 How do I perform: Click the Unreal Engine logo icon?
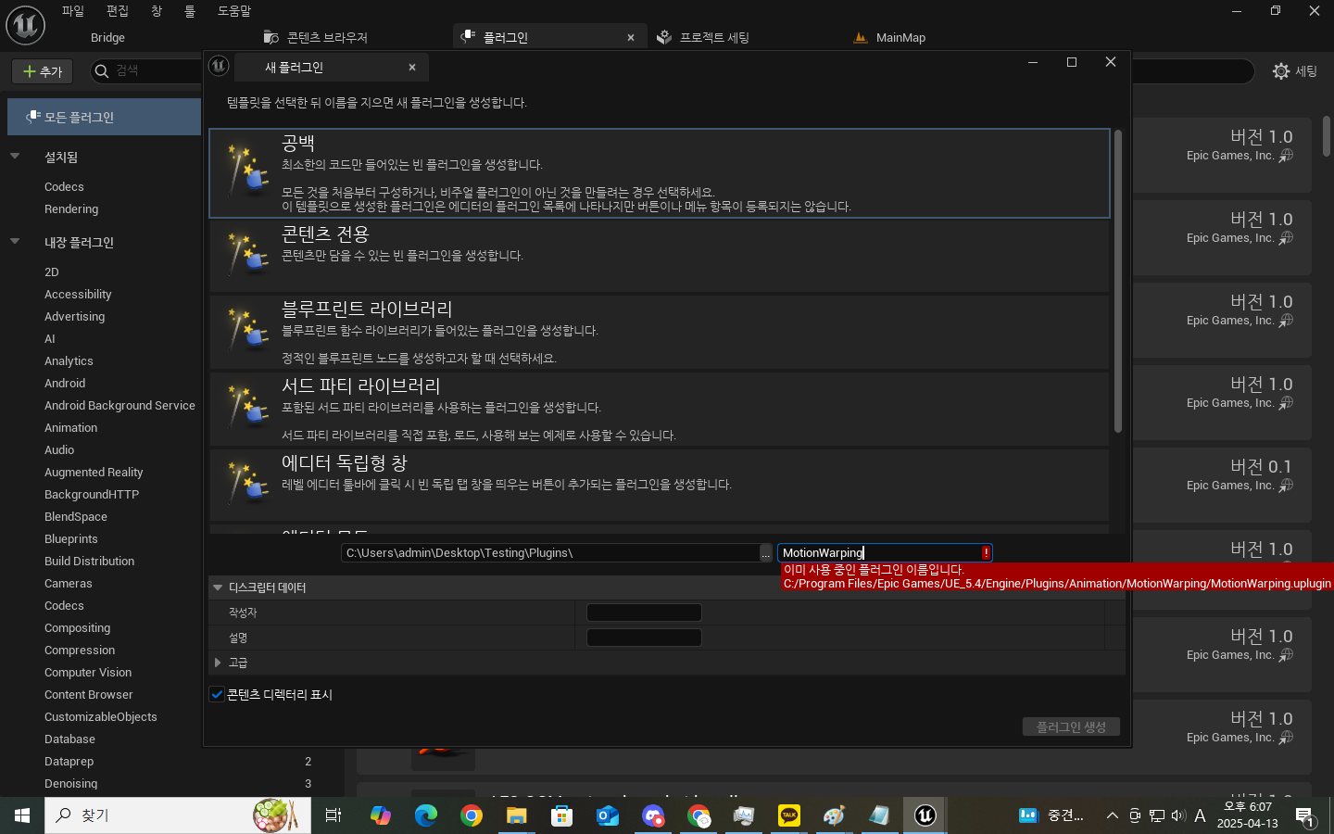(26, 25)
